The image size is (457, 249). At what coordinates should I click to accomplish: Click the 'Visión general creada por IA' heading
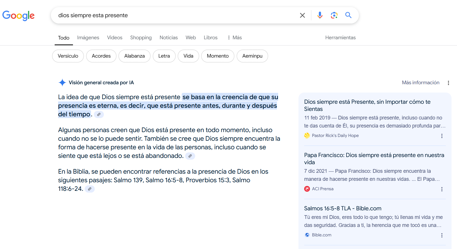point(101,83)
